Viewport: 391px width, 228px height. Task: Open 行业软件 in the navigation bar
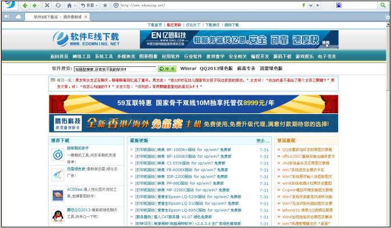(x=193, y=56)
